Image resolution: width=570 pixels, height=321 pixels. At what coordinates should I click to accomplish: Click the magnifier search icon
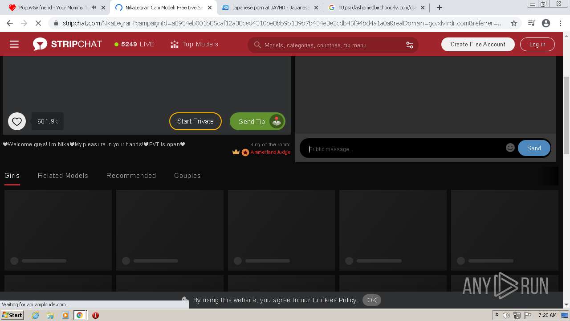point(257,45)
